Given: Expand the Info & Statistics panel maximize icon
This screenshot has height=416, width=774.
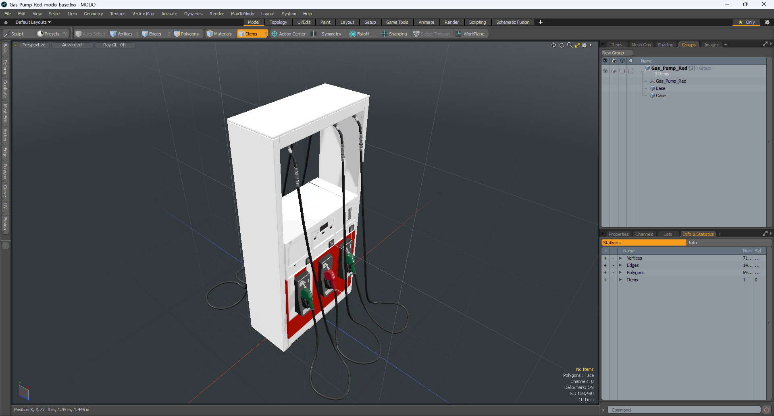Looking at the screenshot, I should pos(765,234).
